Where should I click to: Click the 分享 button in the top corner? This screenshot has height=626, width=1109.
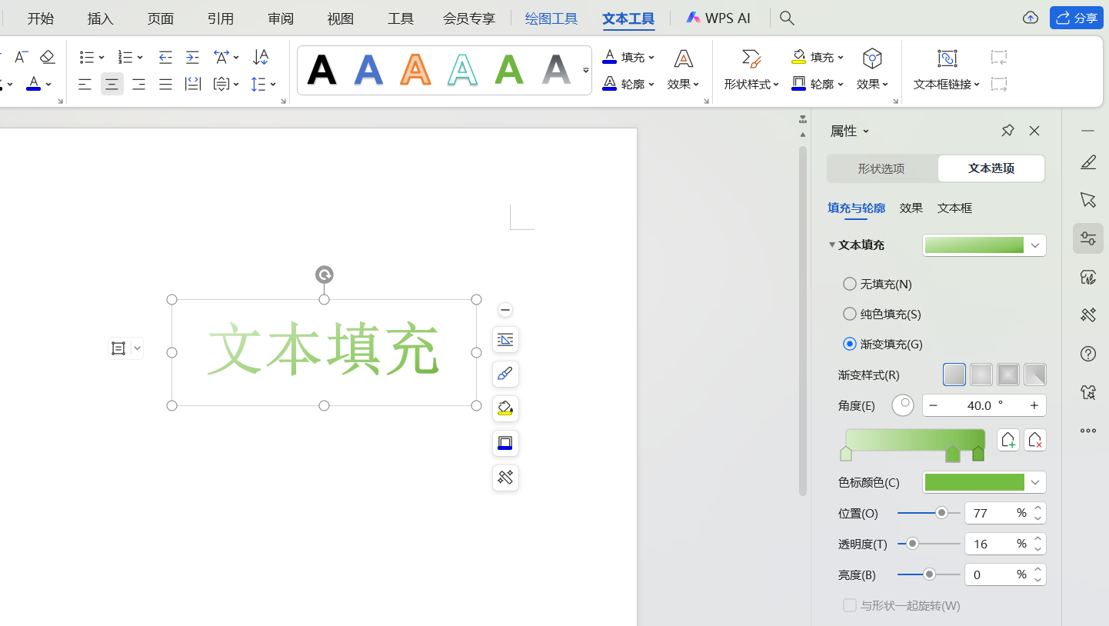[1076, 17]
